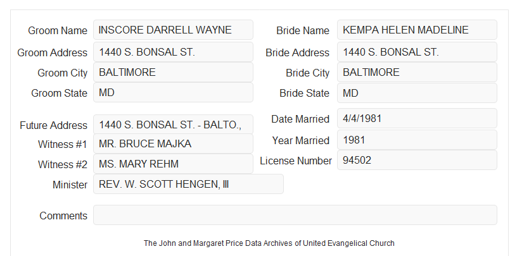This screenshot has height=256, width=510.
Task: Focus the Year Married 1981 field
Action: point(417,140)
